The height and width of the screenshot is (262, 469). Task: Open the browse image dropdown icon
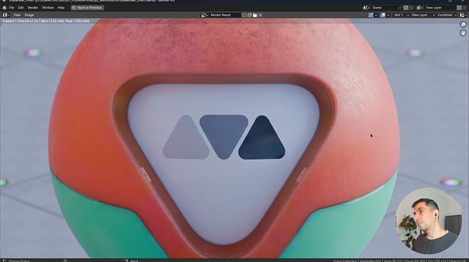pyautogui.click(x=204, y=15)
